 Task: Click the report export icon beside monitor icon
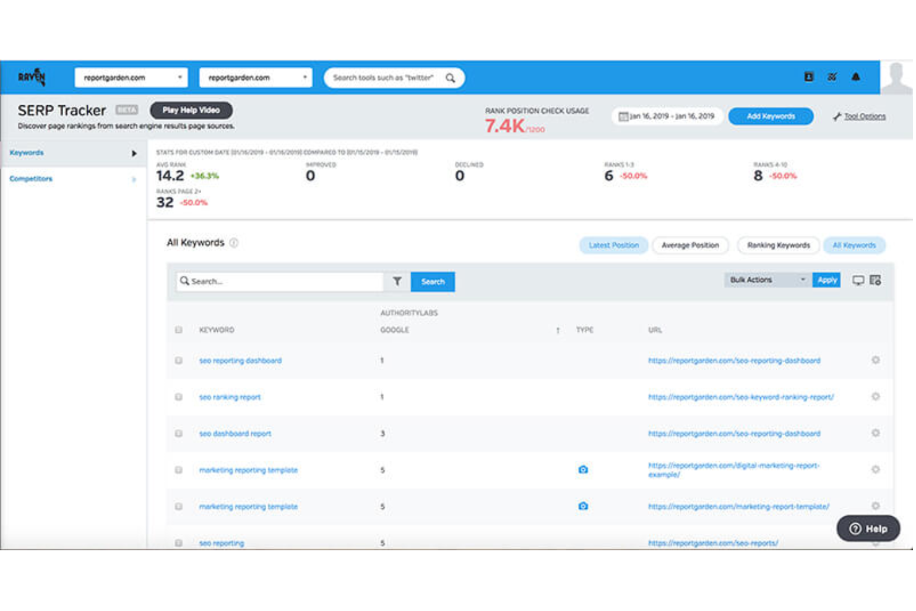pos(875,280)
